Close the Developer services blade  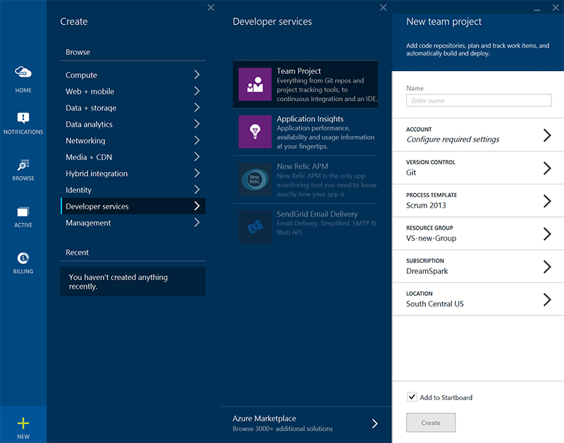[x=384, y=8]
